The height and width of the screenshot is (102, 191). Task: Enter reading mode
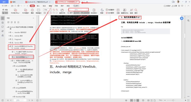pos(38,11)
